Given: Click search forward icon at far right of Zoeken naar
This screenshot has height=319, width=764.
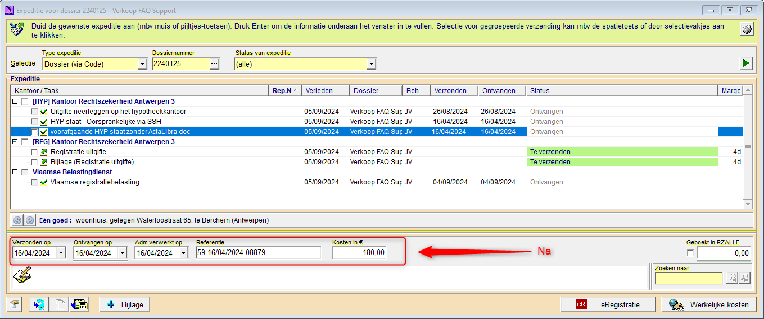Looking at the screenshot, I should tap(744, 278).
